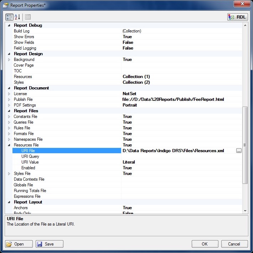Collapse the Resources File property node
253x253 pixels.
9,145
